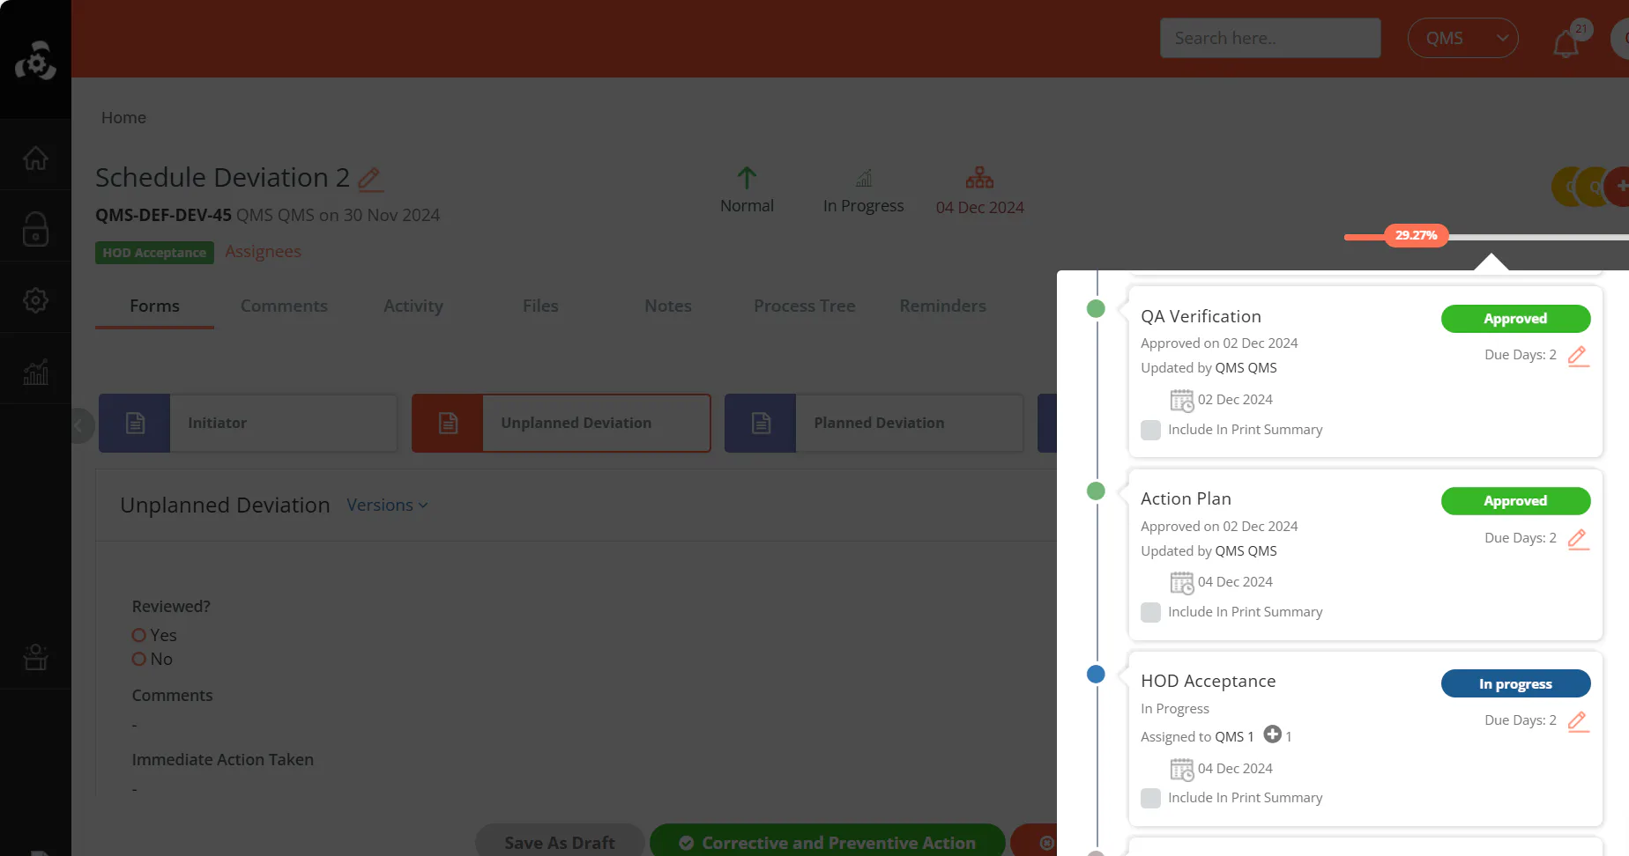Edit due days for Action Plan

1578,539
